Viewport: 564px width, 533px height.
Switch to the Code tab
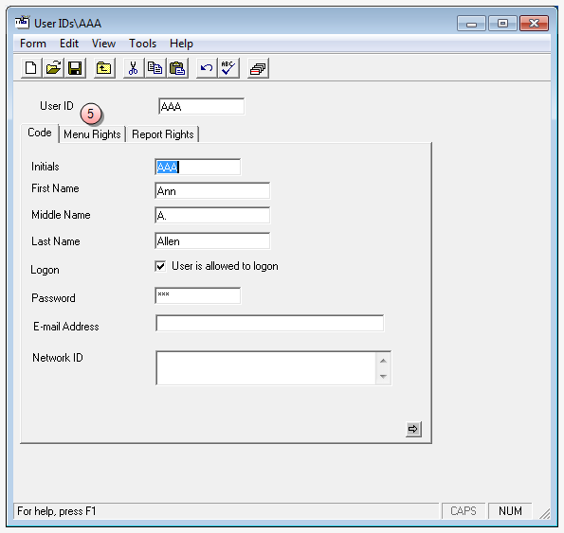coord(40,133)
